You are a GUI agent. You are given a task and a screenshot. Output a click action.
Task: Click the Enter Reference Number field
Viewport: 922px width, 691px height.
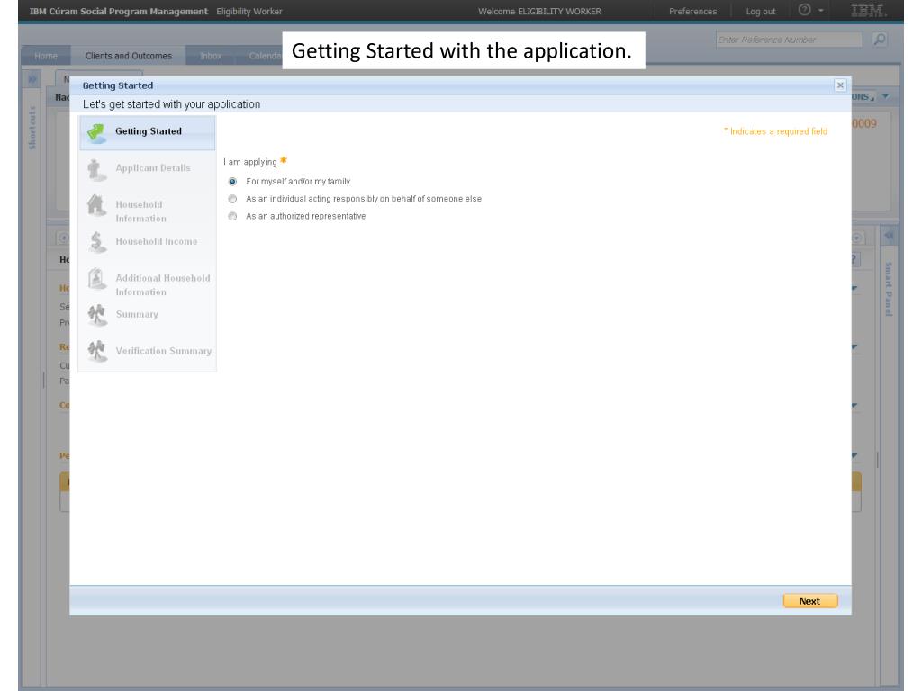(789, 40)
